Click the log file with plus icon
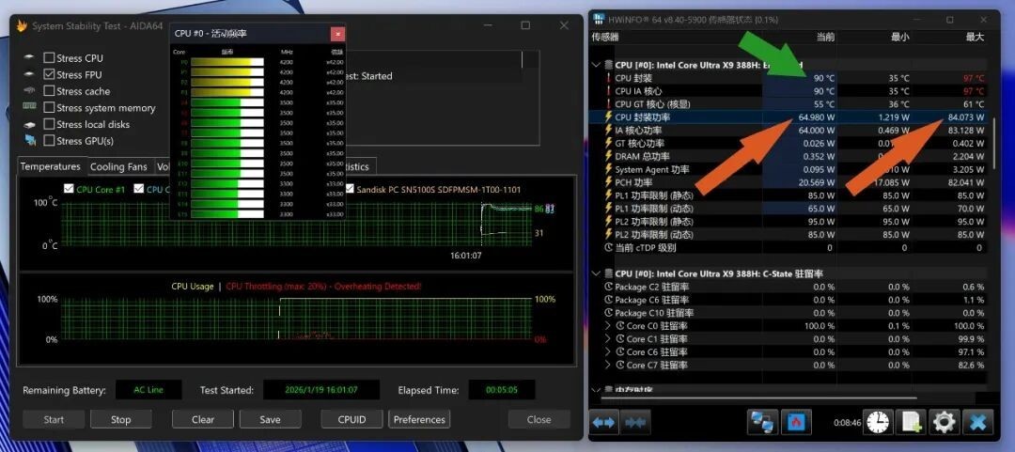This screenshot has height=452, width=1015. click(x=911, y=422)
